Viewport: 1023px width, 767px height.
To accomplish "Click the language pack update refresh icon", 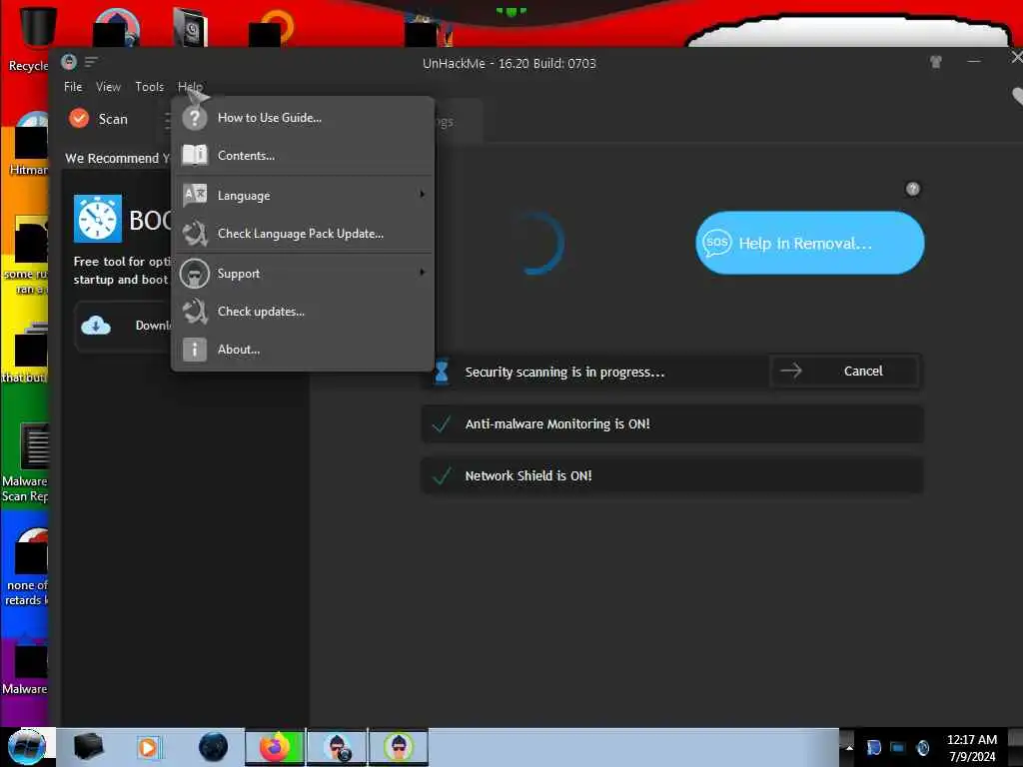I will [x=195, y=234].
